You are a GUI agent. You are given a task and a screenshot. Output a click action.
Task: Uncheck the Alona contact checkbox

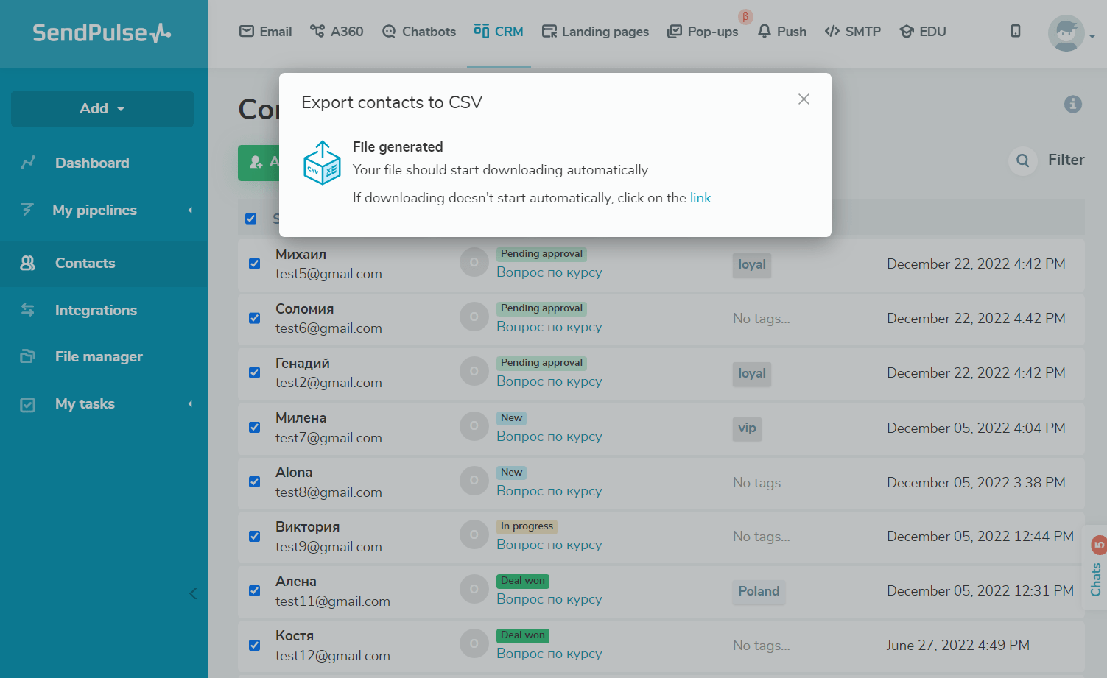[255, 482]
